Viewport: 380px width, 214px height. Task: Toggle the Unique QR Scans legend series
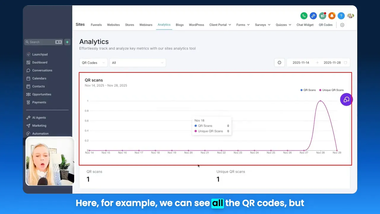click(331, 90)
